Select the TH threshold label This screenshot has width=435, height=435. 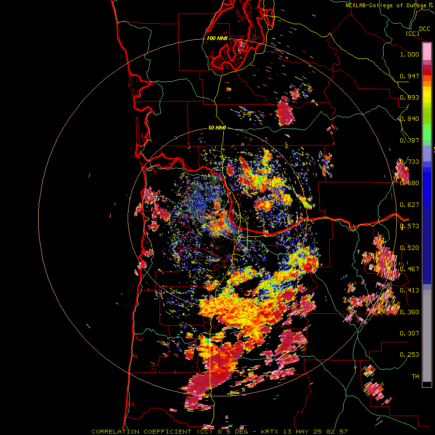point(415,377)
